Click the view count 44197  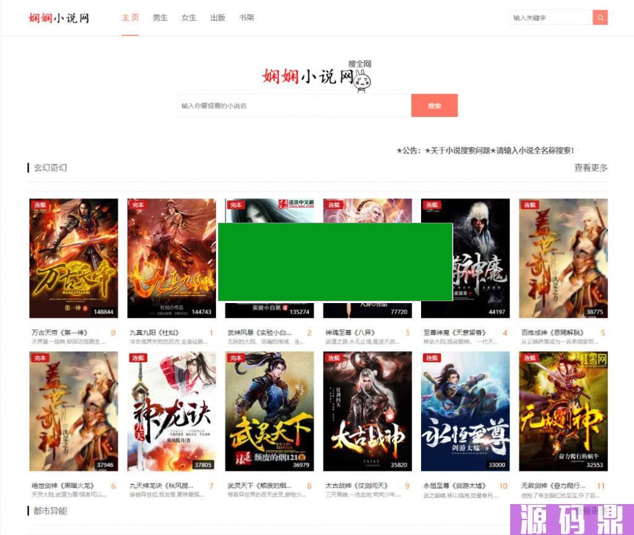pos(497,312)
